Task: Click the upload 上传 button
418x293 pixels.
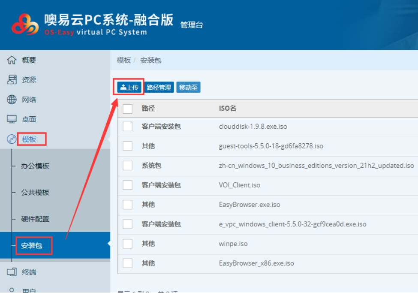Action: click(129, 88)
